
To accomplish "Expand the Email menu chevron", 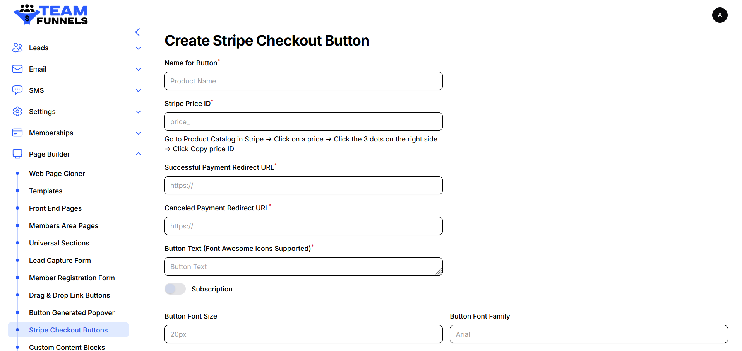I will pyautogui.click(x=139, y=69).
